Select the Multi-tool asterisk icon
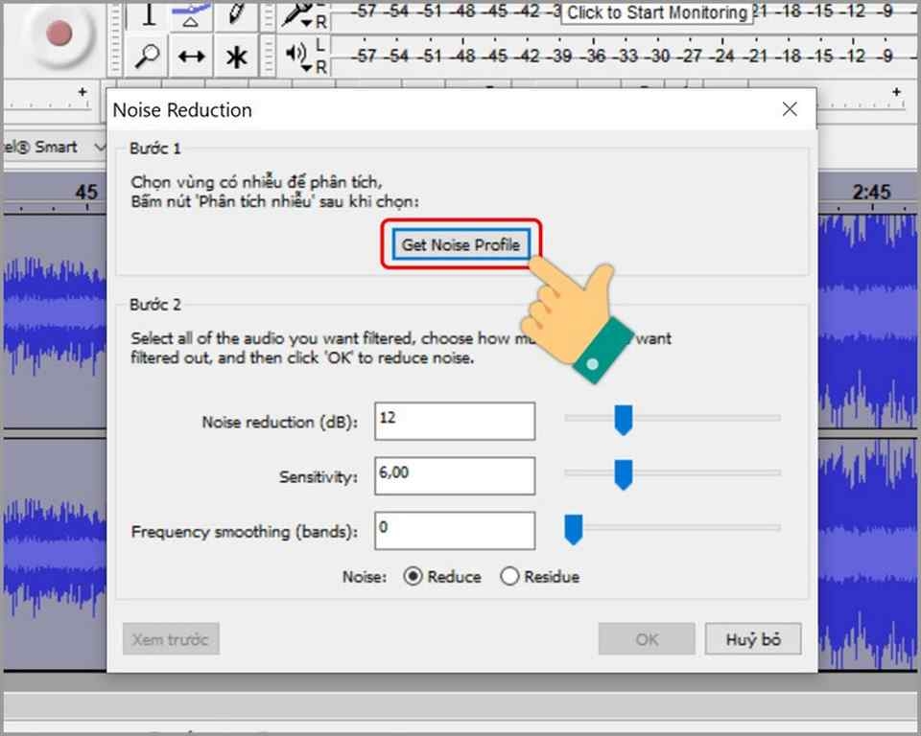Screen dimensions: 921x736 click(236, 56)
